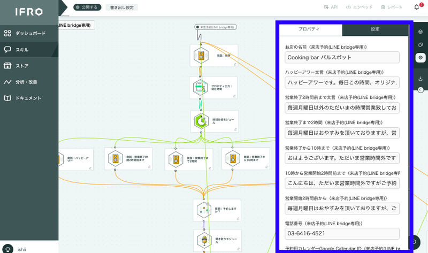The height and width of the screenshot is (253, 428).
Task: Open the レポート link in header
Action: coord(392,7)
